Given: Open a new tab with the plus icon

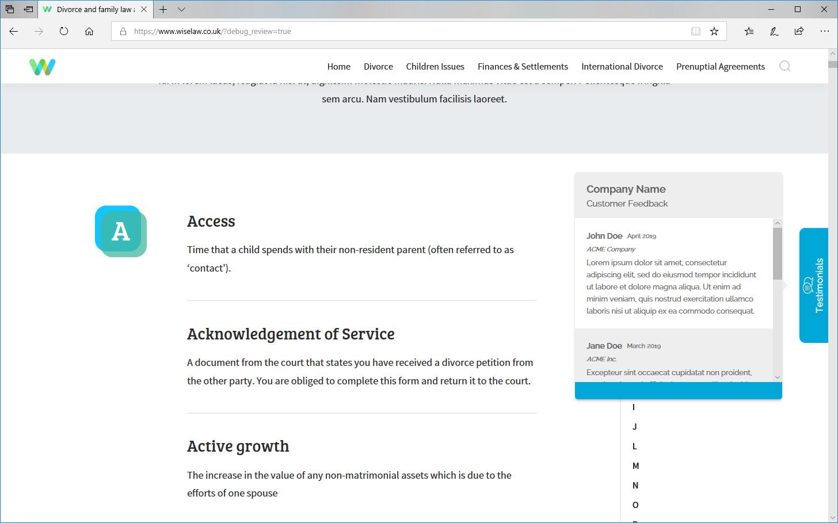Looking at the screenshot, I should click(x=163, y=9).
